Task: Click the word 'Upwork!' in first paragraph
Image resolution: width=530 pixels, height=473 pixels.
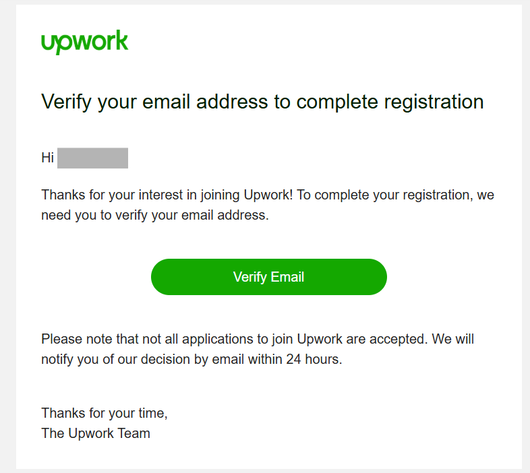Action: click(268, 195)
